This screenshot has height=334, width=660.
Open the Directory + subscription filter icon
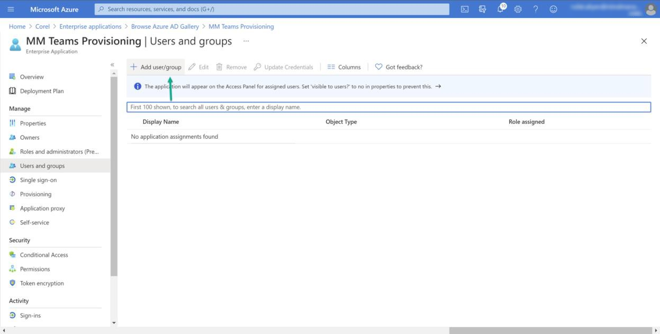482,9
